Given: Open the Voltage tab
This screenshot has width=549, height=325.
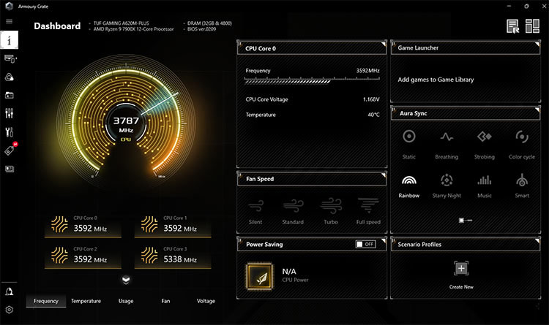Looking at the screenshot, I should pos(206,301).
